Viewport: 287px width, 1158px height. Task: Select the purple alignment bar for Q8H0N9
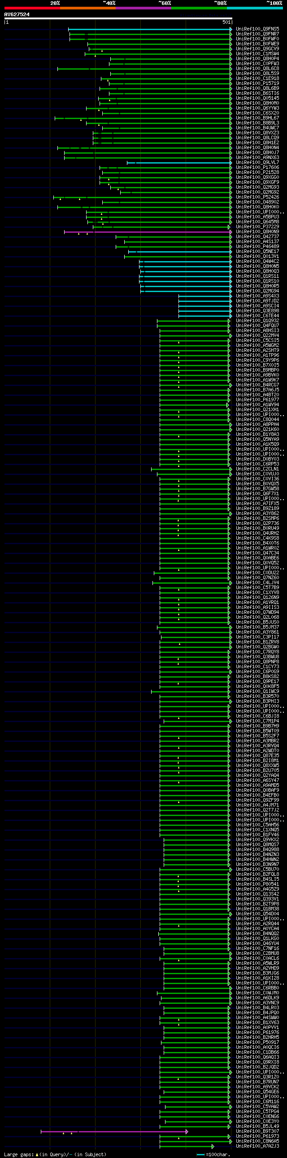[x=148, y=232]
